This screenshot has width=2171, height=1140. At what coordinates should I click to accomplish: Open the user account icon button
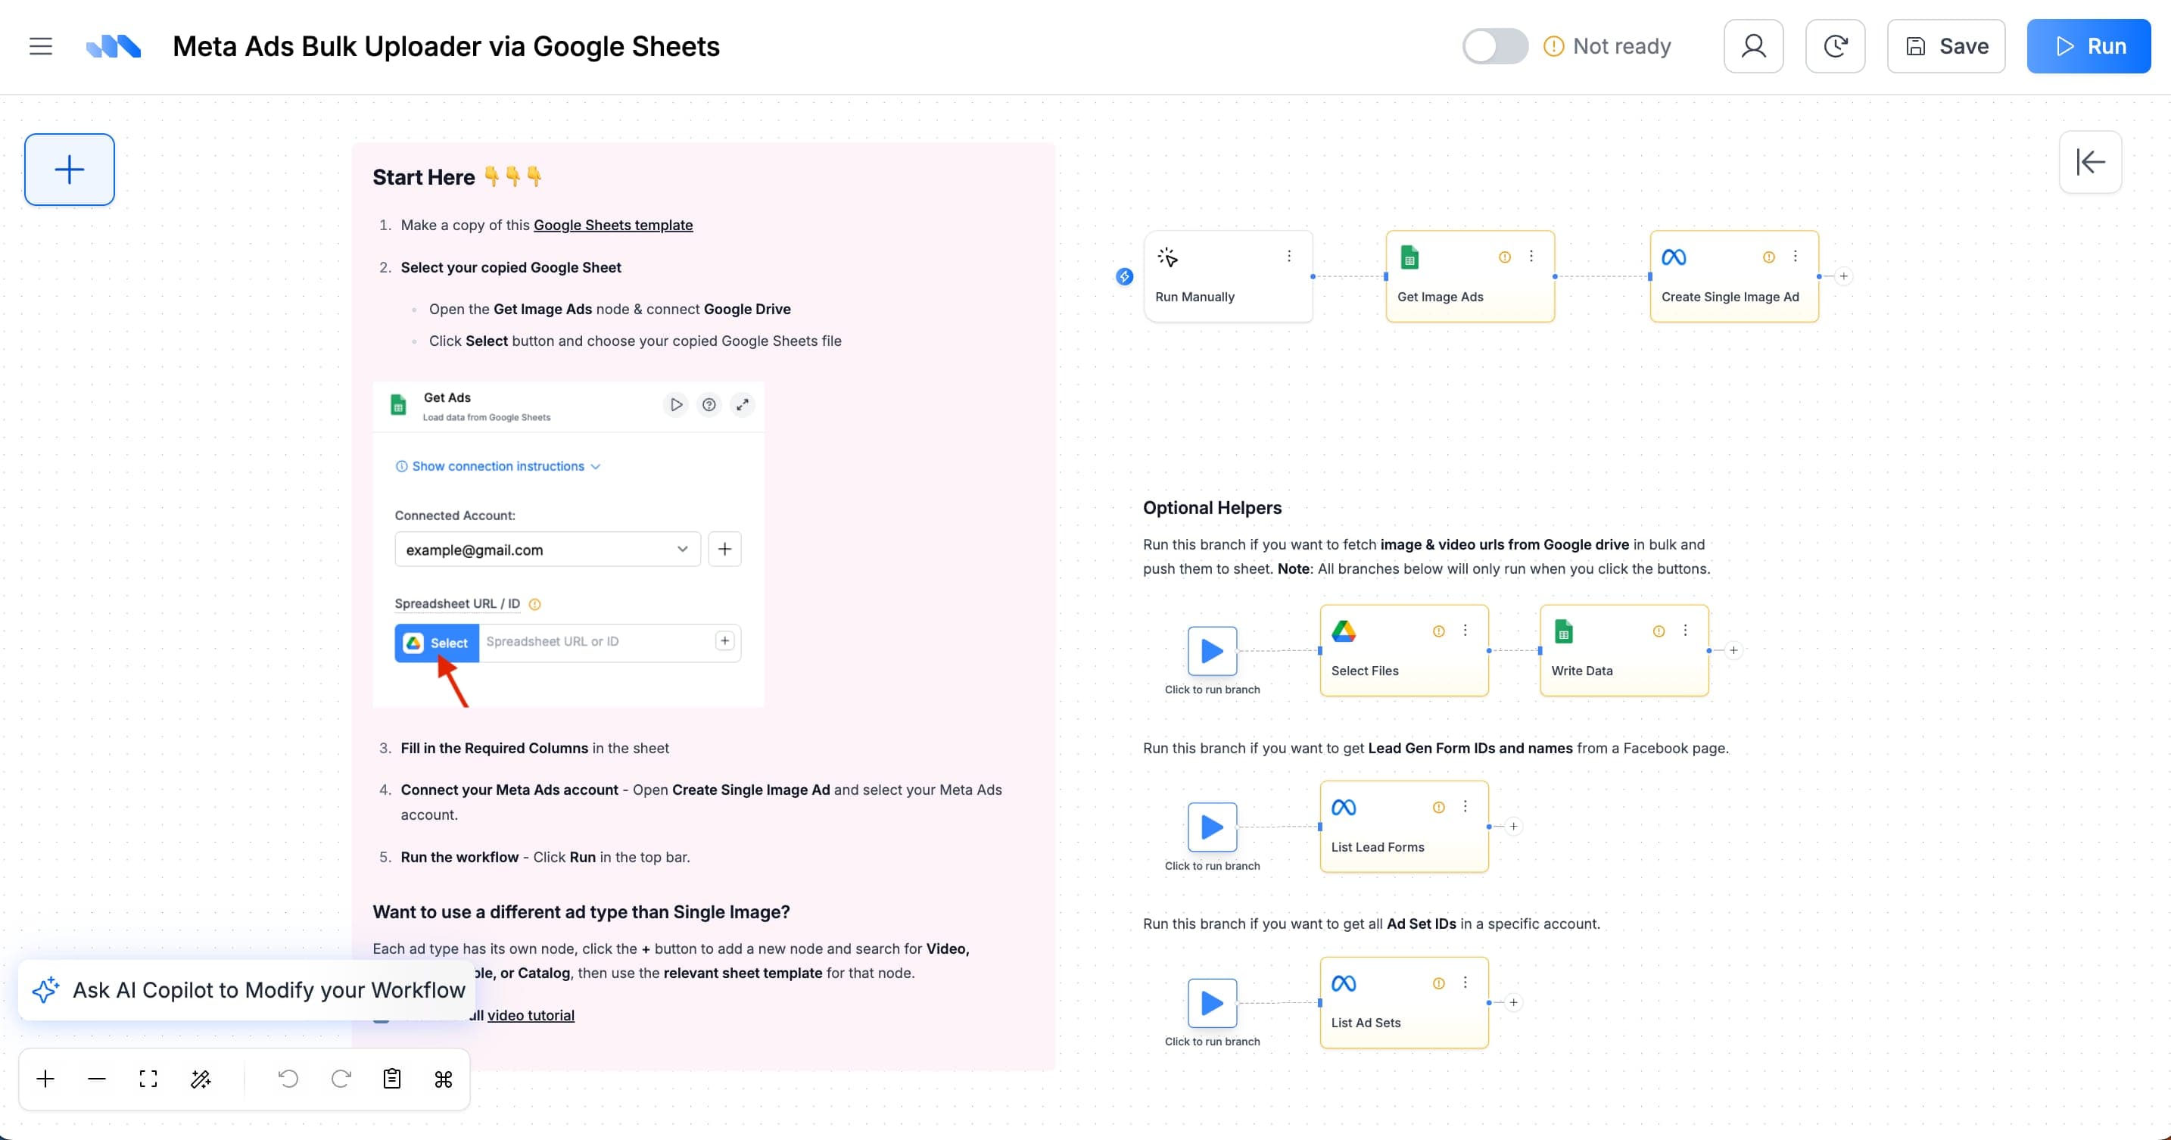click(x=1754, y=46)
